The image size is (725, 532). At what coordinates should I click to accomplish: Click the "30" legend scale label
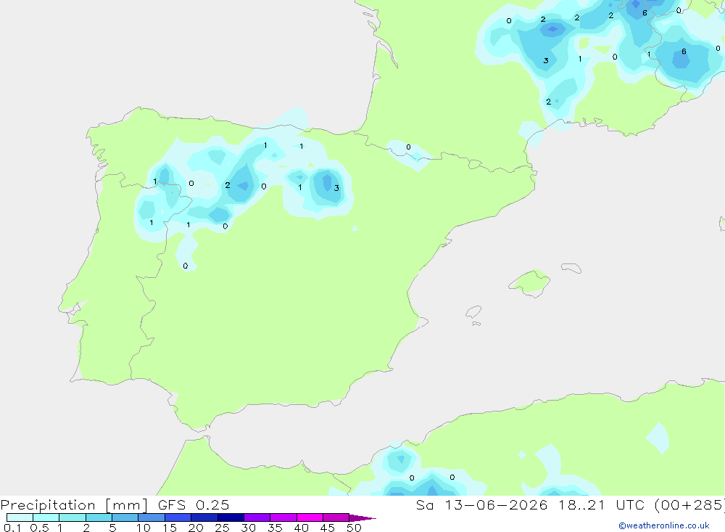click(x=248, y=528)
